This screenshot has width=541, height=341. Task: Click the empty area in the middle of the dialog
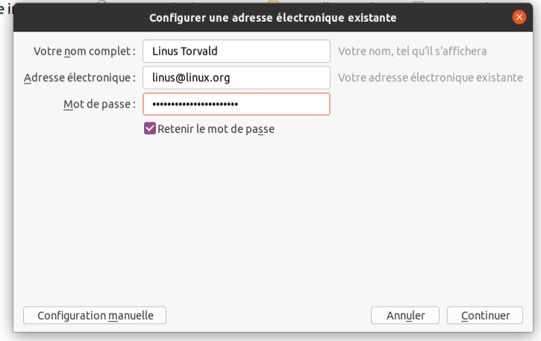click(x=273, y=217)
